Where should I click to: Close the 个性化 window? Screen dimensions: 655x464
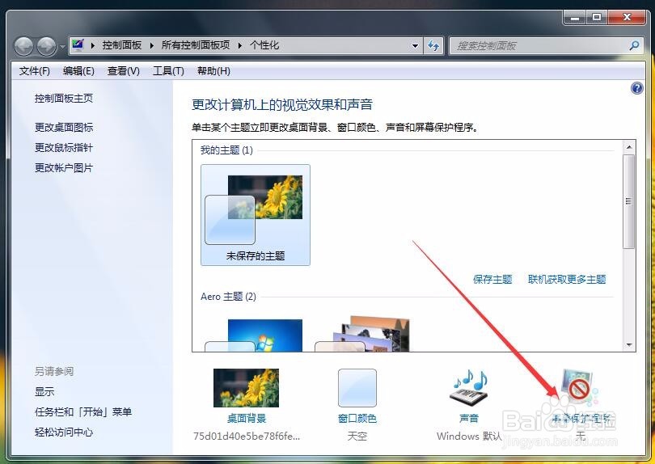(627, 18)
